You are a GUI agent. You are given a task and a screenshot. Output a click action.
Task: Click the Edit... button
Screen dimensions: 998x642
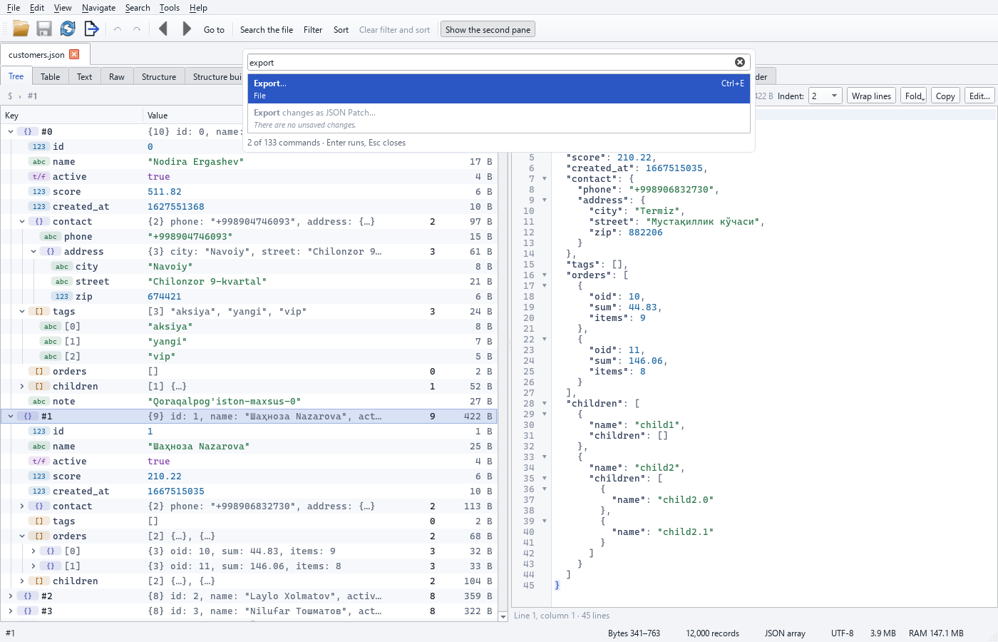tap(979, 96)
